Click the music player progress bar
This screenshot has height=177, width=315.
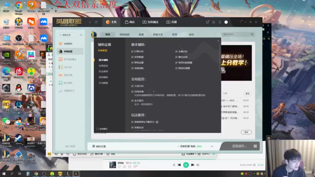coord(159,159)
